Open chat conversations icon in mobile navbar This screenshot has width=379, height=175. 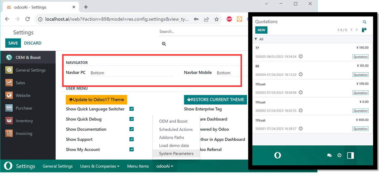(x=329, y=155)
